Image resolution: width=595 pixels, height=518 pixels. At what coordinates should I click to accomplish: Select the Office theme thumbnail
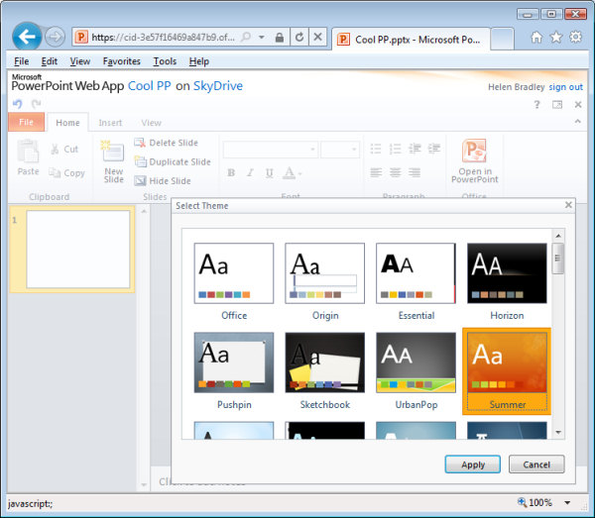[x=234, y=273]
